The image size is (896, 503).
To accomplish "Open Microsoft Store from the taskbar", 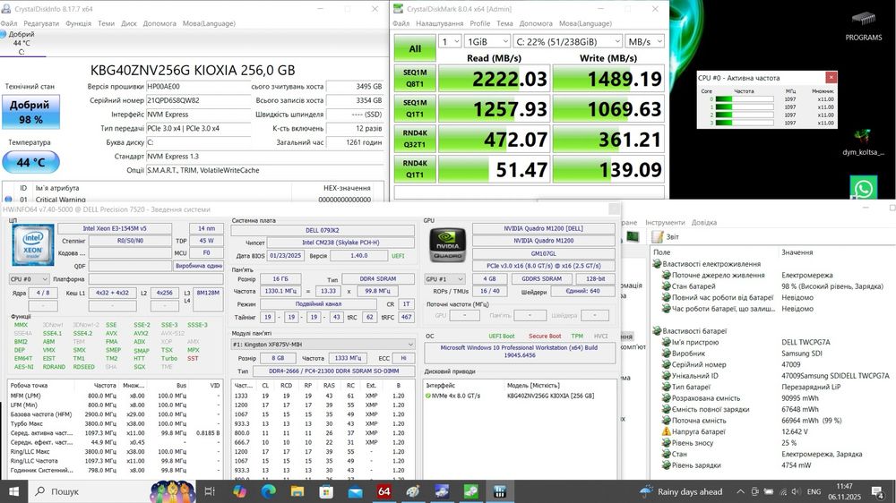I will (x=326, y=491).
